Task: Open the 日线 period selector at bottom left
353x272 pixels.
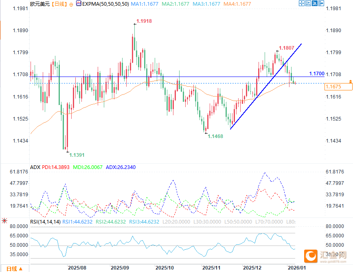Action: click(14, 269)
